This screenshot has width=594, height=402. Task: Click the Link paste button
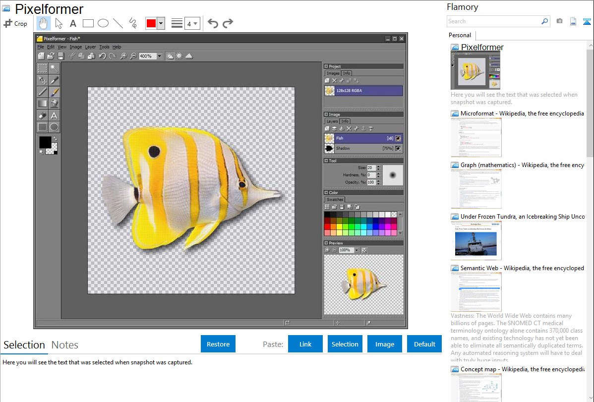[305, 344]
